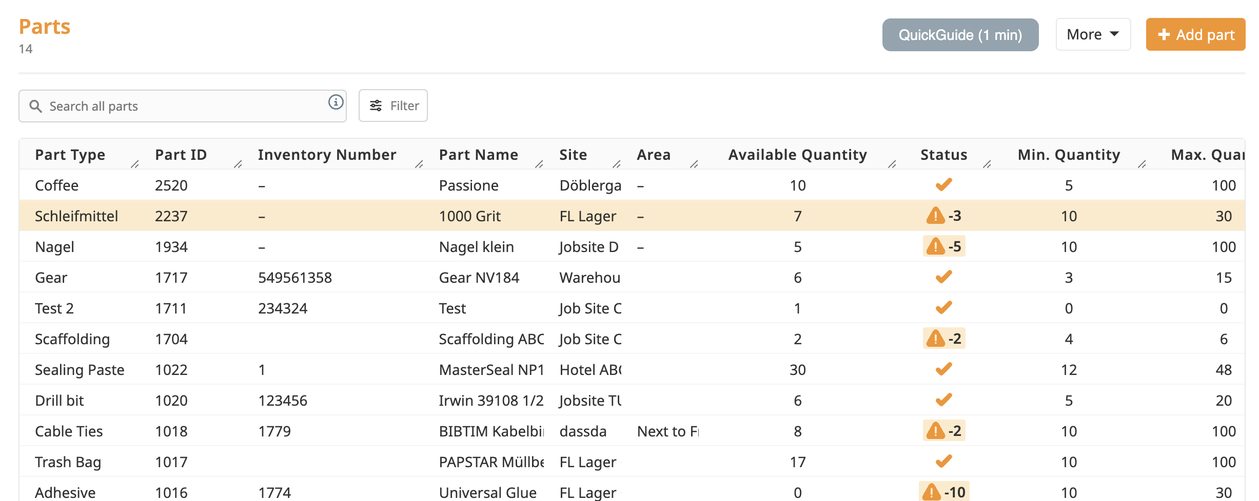
Task: Open the More dropdown menu
Action: coord(1093,34)
